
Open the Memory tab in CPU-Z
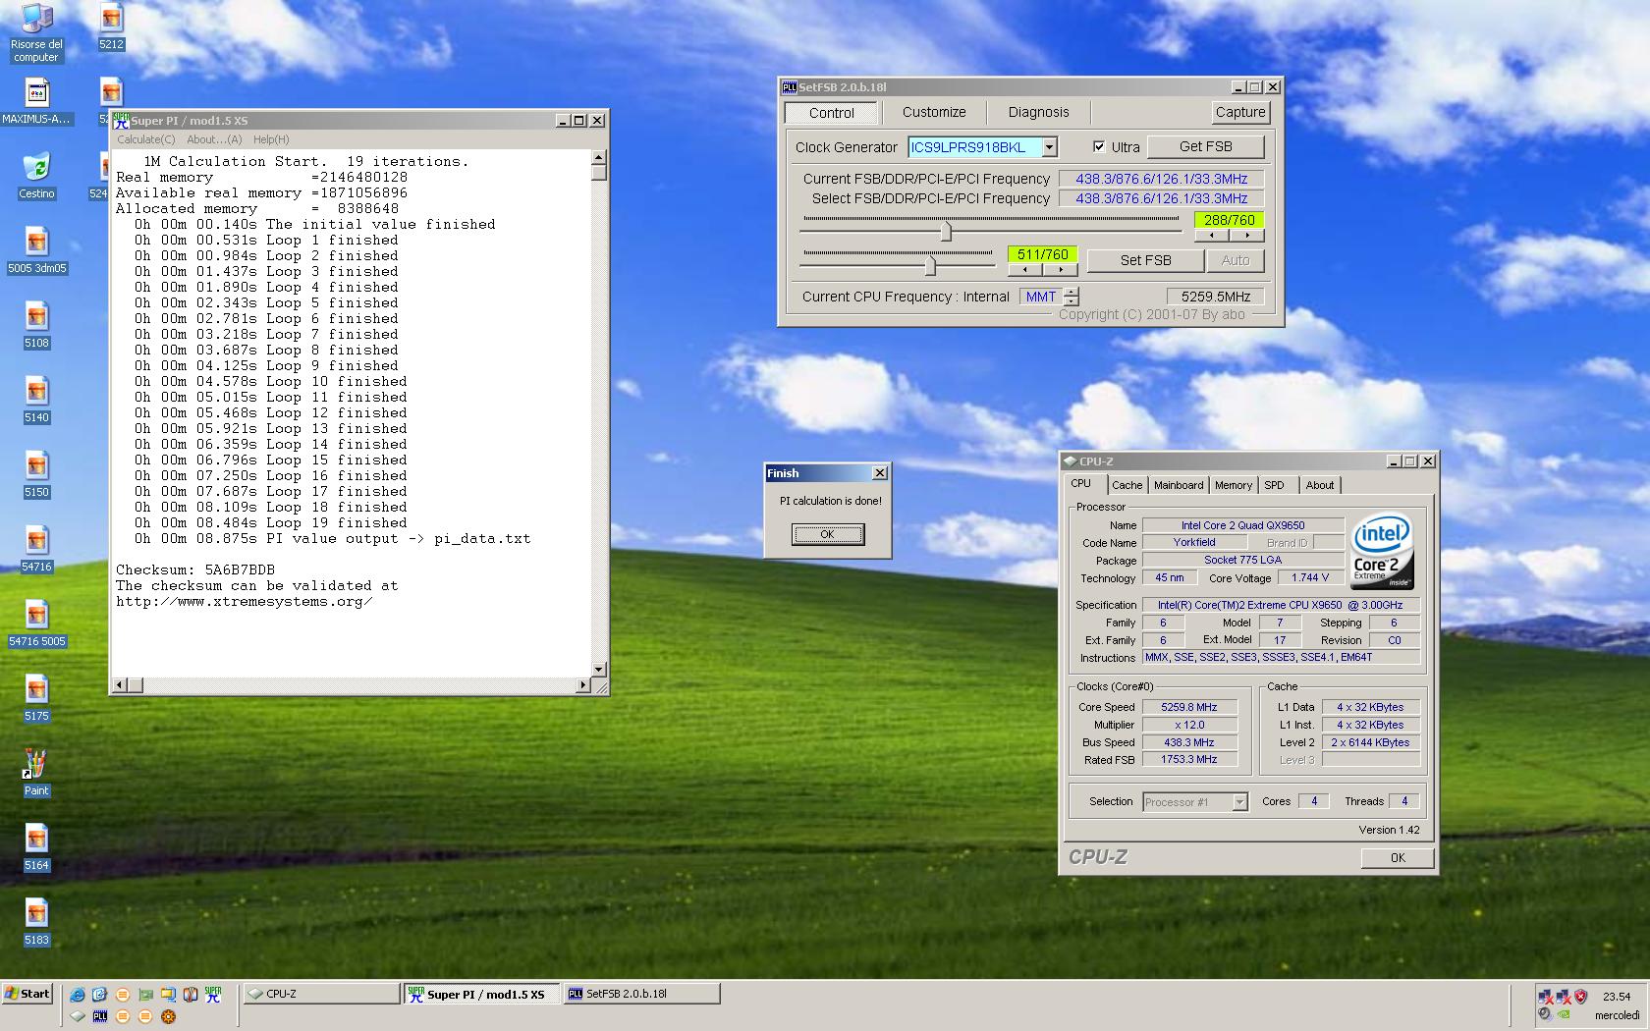click(1233, 485)
